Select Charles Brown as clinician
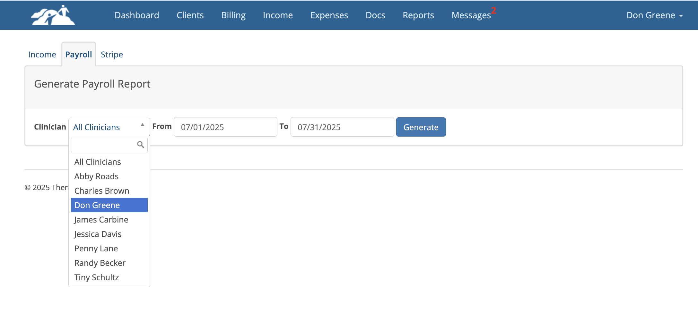The image size is (698, 320). coord(109,191)
